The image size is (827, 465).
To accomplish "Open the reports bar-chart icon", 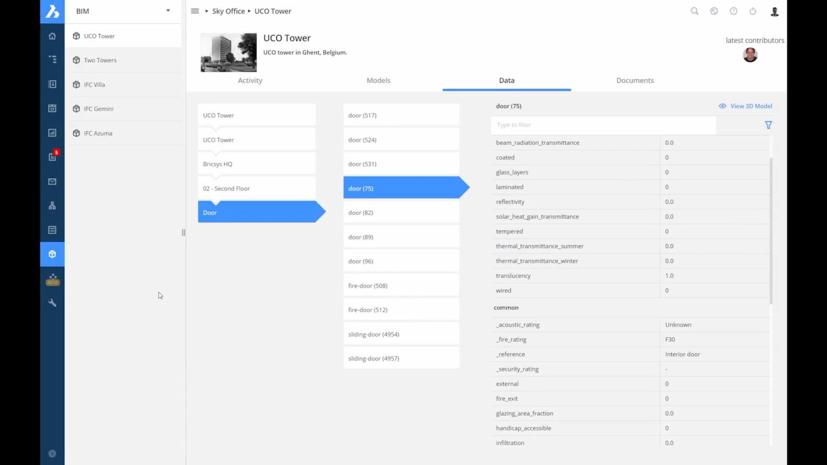I will (52, 133).
